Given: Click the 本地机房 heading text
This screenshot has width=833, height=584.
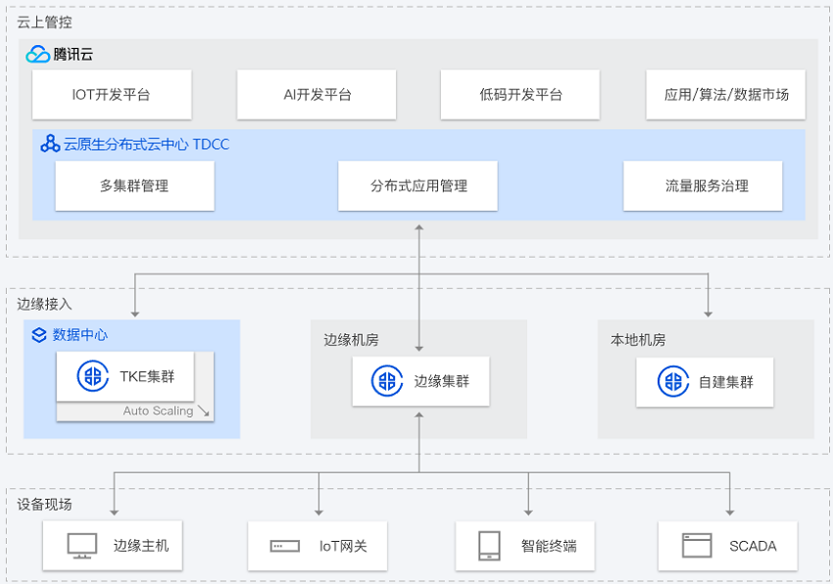Looking at the screenshot, I should point(638,340).
